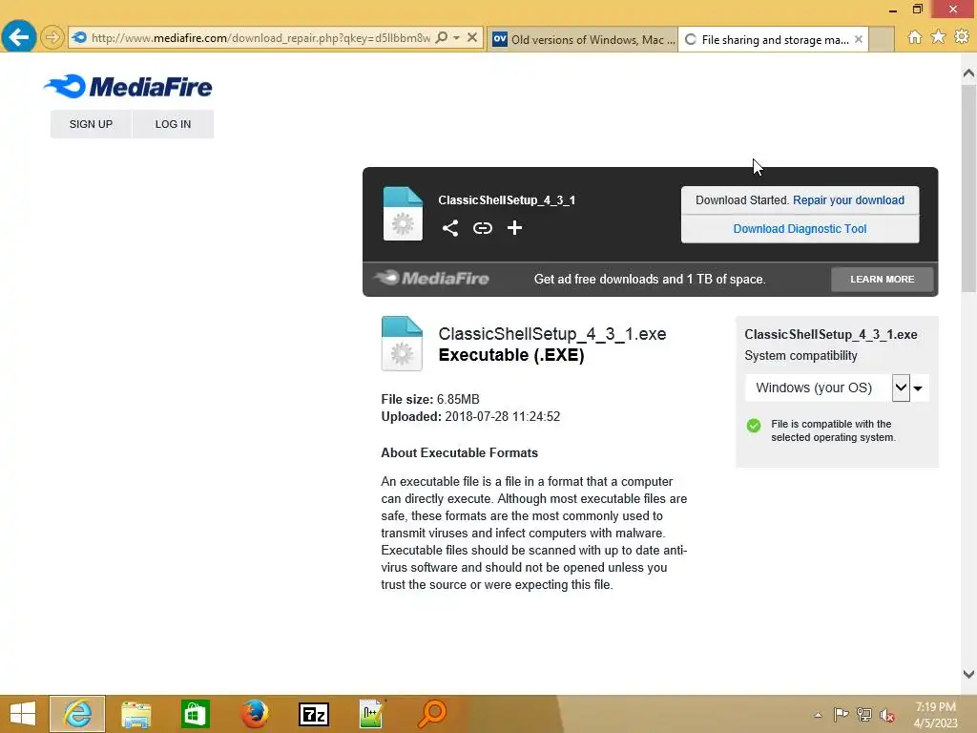
Task: Click the File size: 6.85MB text
Action: 430,400
